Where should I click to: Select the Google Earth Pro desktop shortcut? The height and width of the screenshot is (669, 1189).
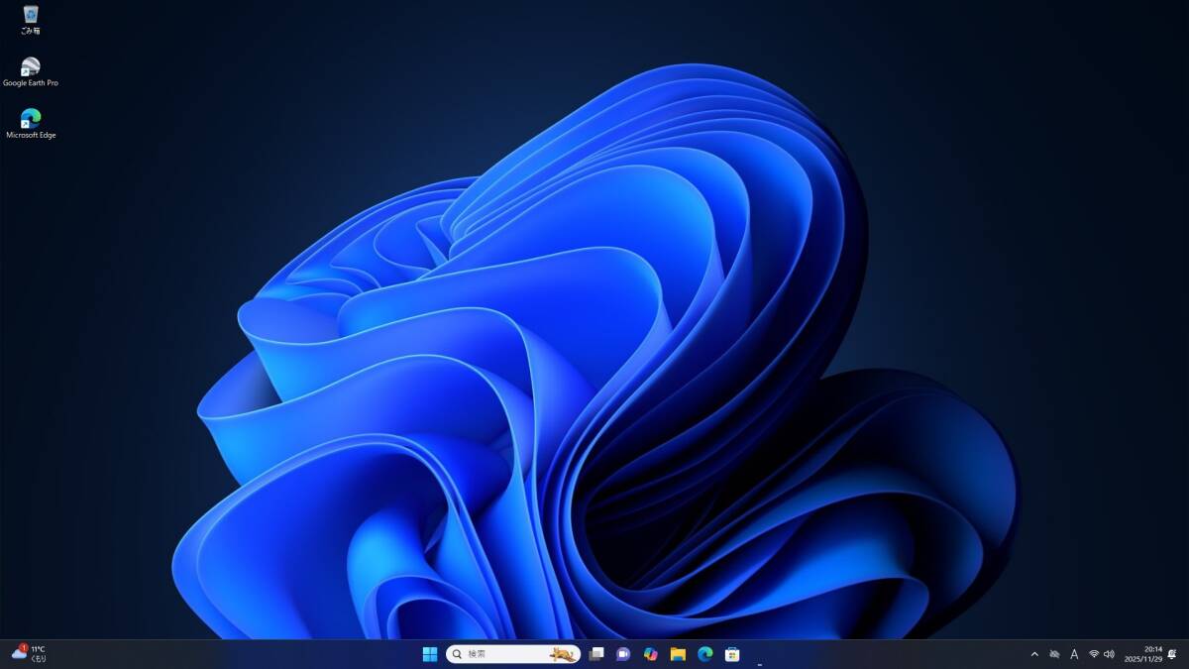(31, 69)
